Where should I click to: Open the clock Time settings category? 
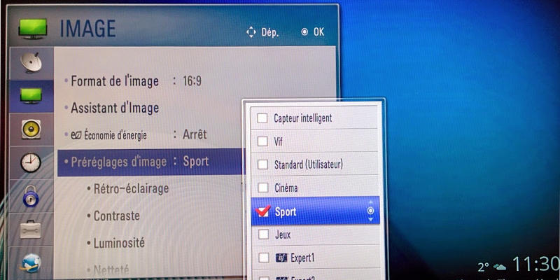(x=31, y=162)
